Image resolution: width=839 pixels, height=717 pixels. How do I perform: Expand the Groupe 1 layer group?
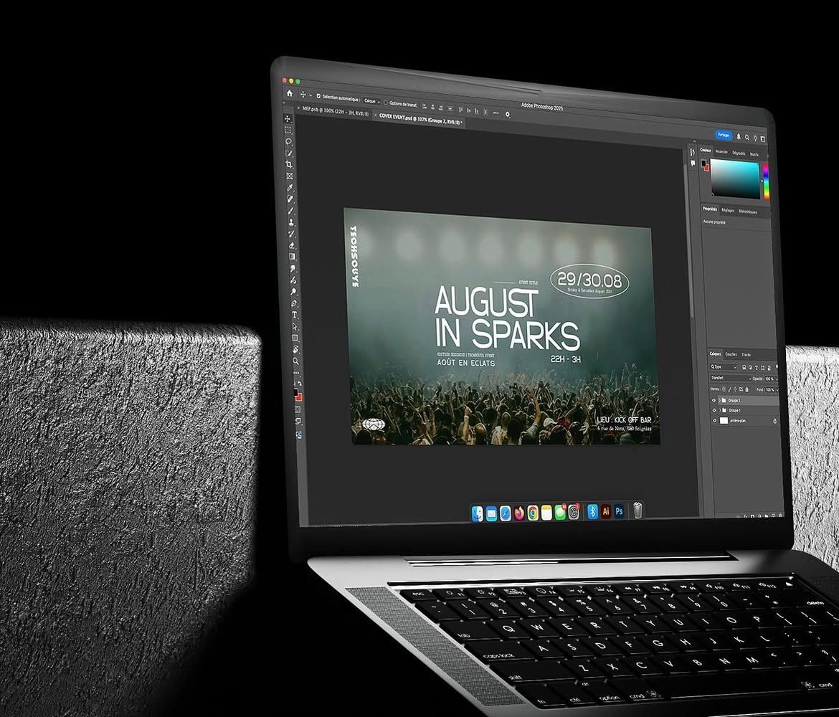click(720, 410)
